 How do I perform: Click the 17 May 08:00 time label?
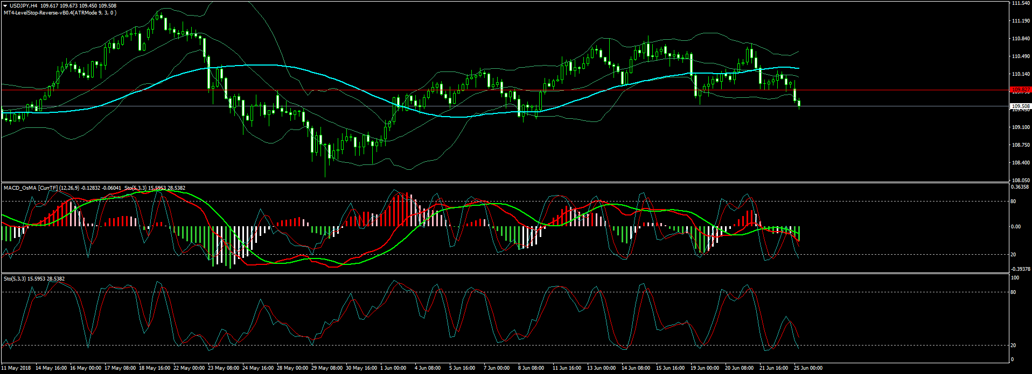120,368
